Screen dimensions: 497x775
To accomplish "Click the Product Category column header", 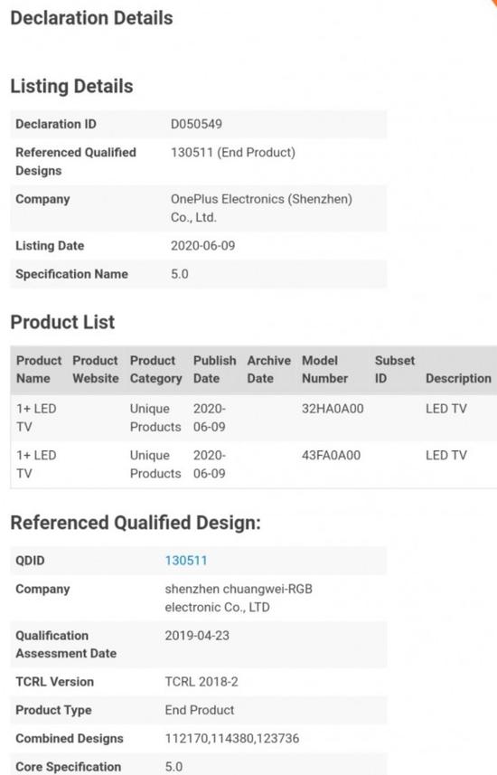I will [155, 369].
